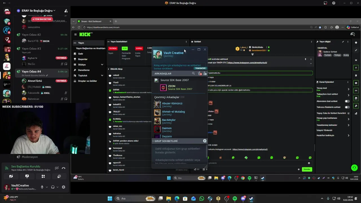Open Steam from the Windows taskbar

[x=251, y=199]
